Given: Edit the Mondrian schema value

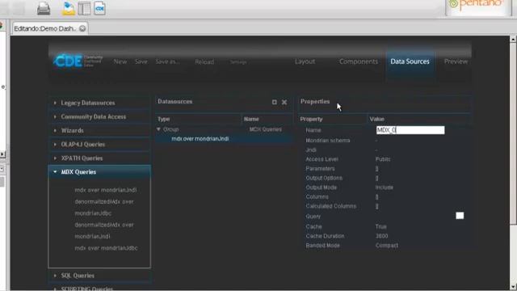Looking at the screenshot, I should (x=376, y=141).
